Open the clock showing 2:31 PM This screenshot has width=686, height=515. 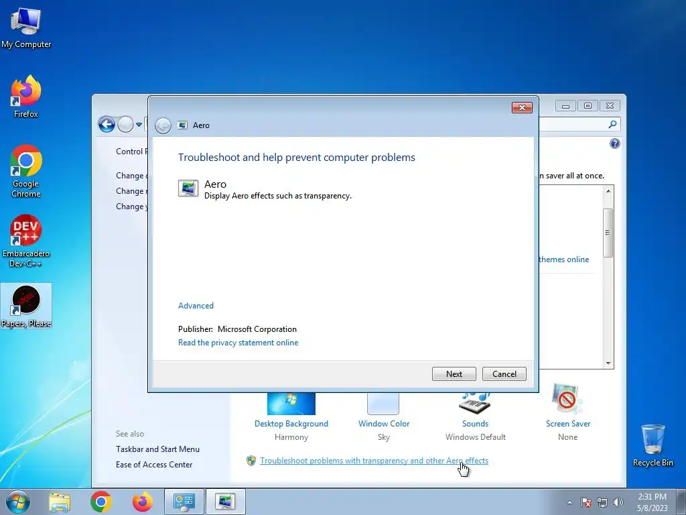pyautogui.click(x=652, y=502)
